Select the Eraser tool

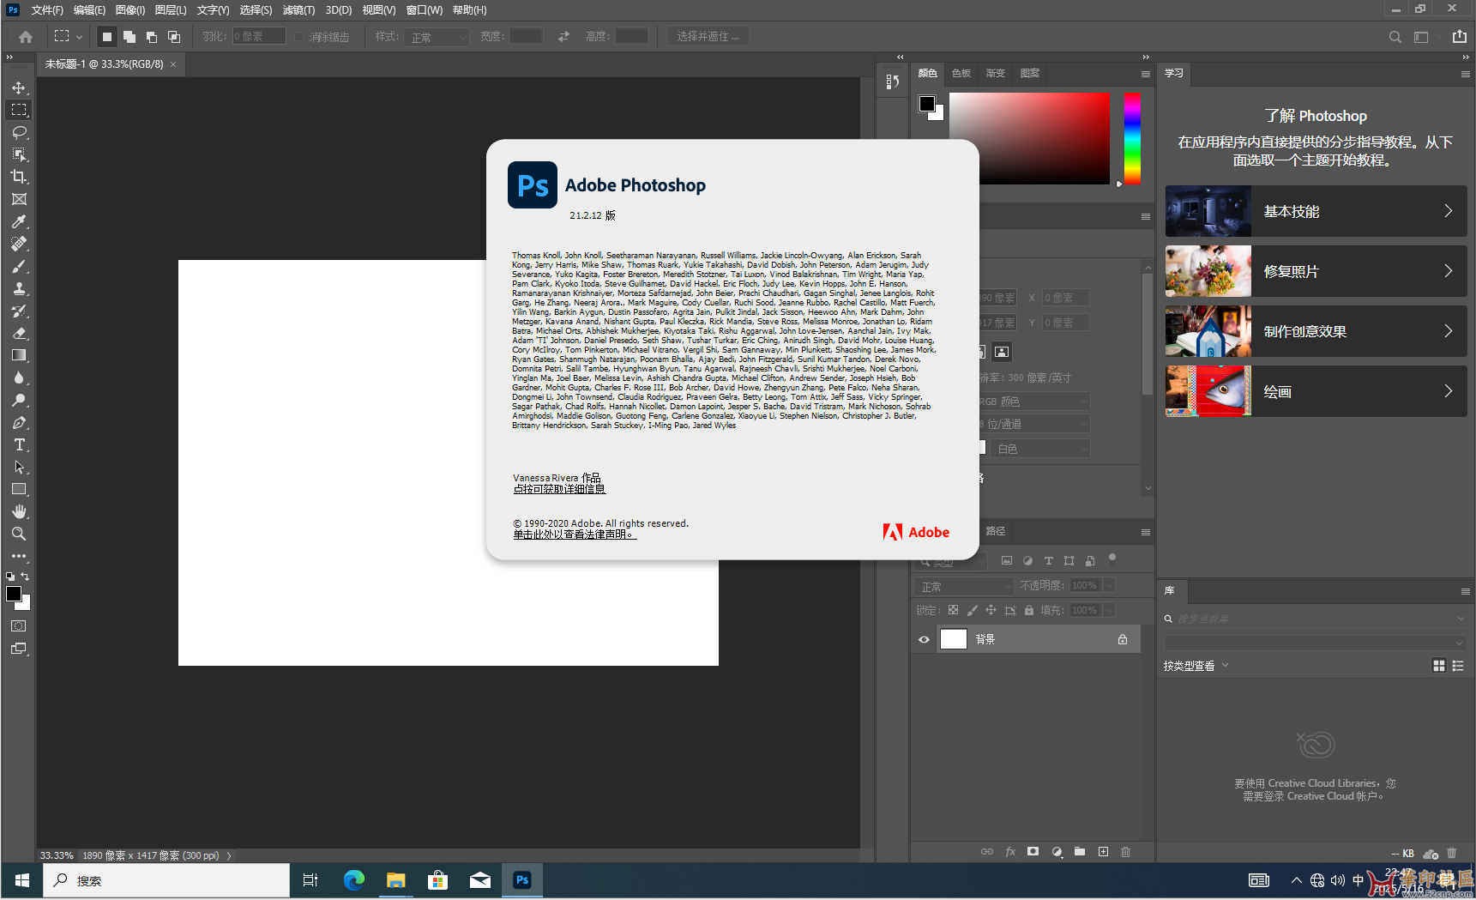tap(19, 333)
